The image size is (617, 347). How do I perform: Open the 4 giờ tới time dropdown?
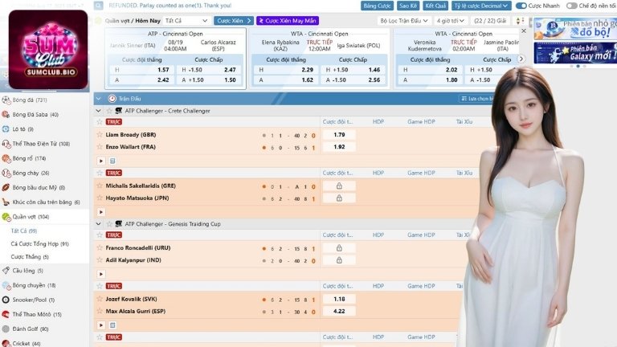tap(450, 20)
